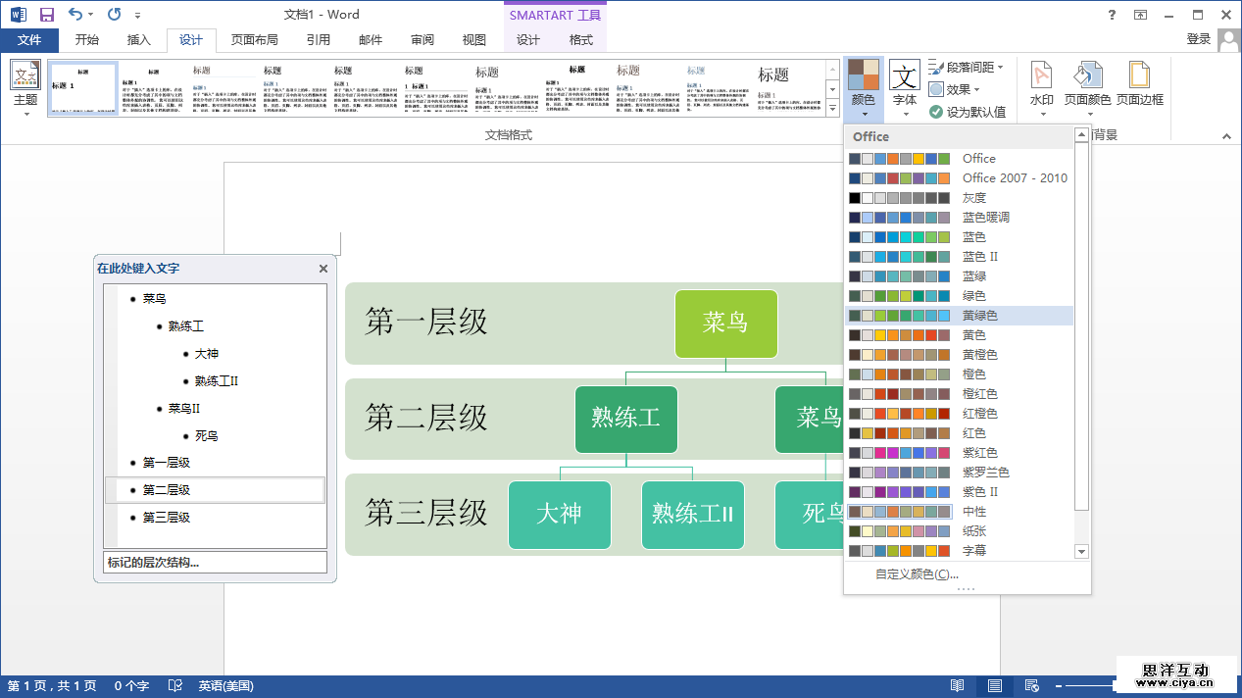Click the Undo arrow icon
Image resolution: width=1242 pixels, height=698 pixels.
coord(75,15)
